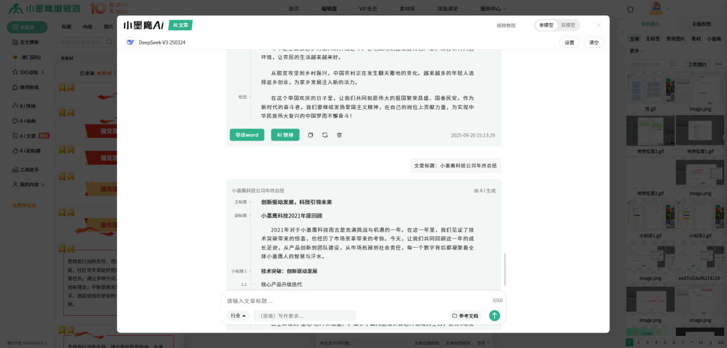
Task: Click the search magnifier in material search
Action: coord(110,42)
